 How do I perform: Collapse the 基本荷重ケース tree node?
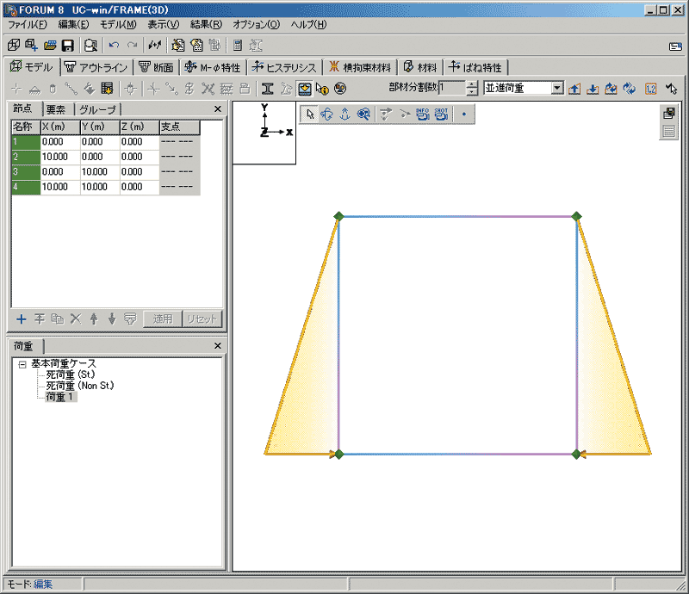(22, 364)
